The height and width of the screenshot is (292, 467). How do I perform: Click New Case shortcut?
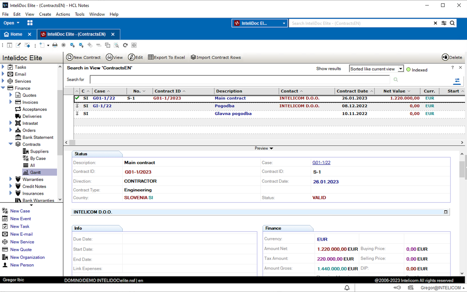pyautogui.click(x=16, y=211)
